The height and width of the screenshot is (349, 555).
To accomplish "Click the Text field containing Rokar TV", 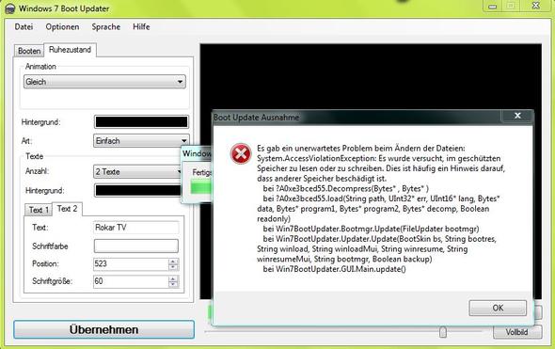I will [x=136, y=228].
